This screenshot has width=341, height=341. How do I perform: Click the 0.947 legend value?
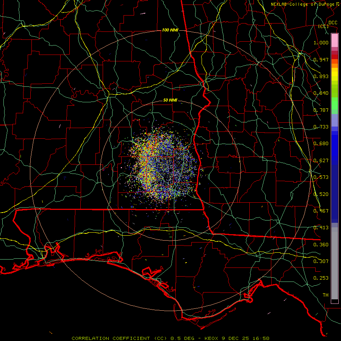pos(321,59)
